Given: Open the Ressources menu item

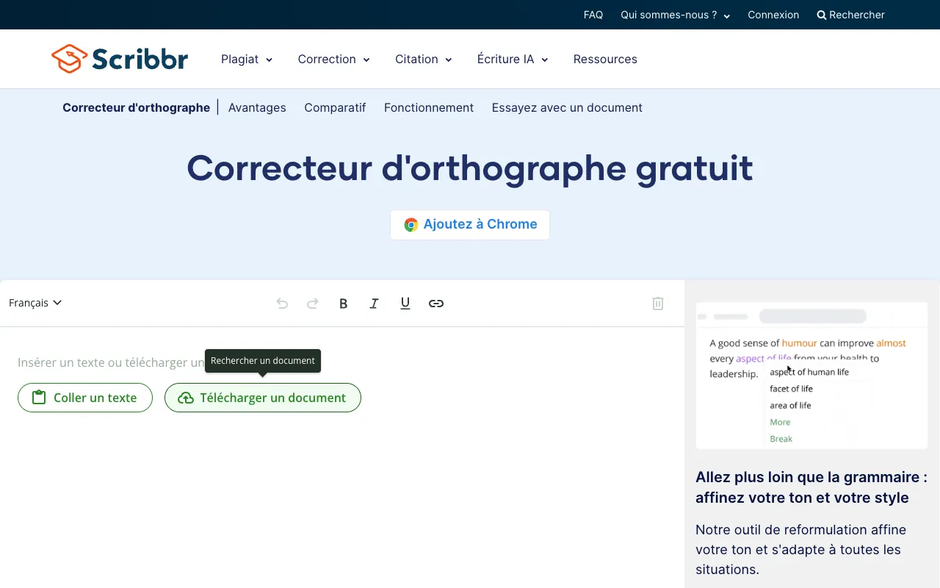Looking at the screenshot, I should pos(605,60).
